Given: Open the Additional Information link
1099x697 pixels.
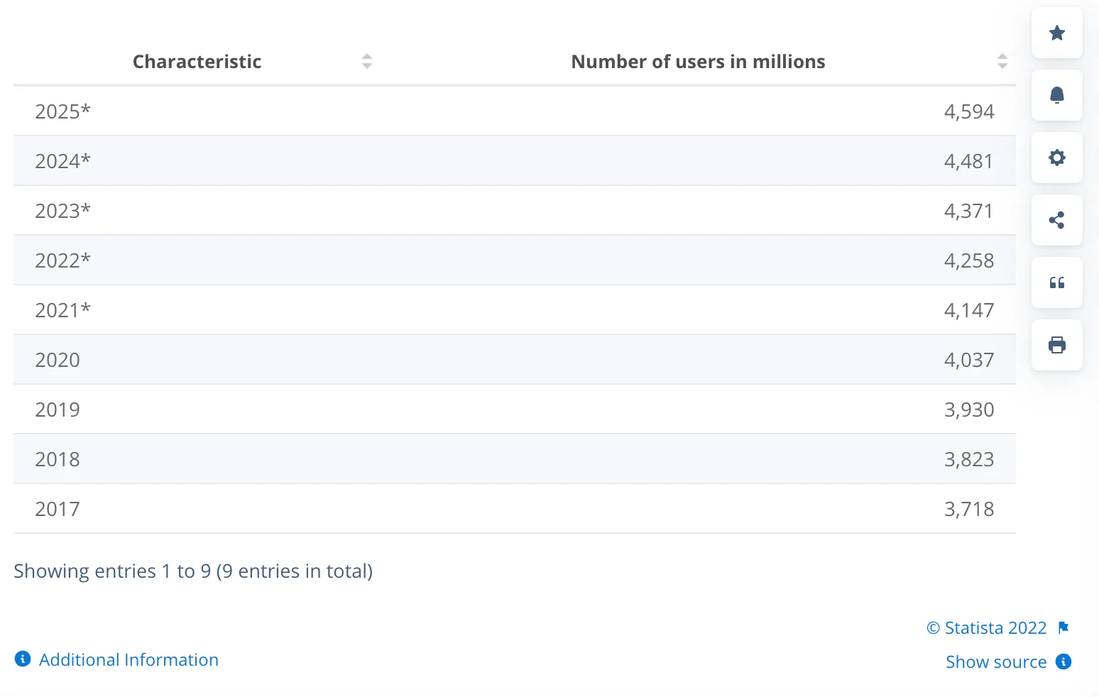Looking at the screenshot, I should tap(129, 659).
